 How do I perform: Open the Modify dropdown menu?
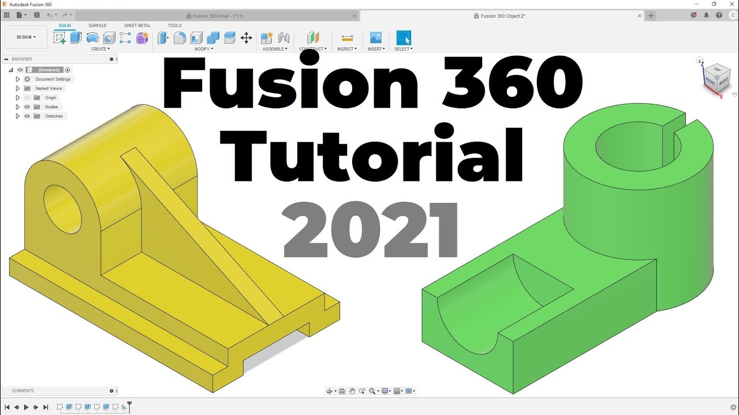click(204, 49)
